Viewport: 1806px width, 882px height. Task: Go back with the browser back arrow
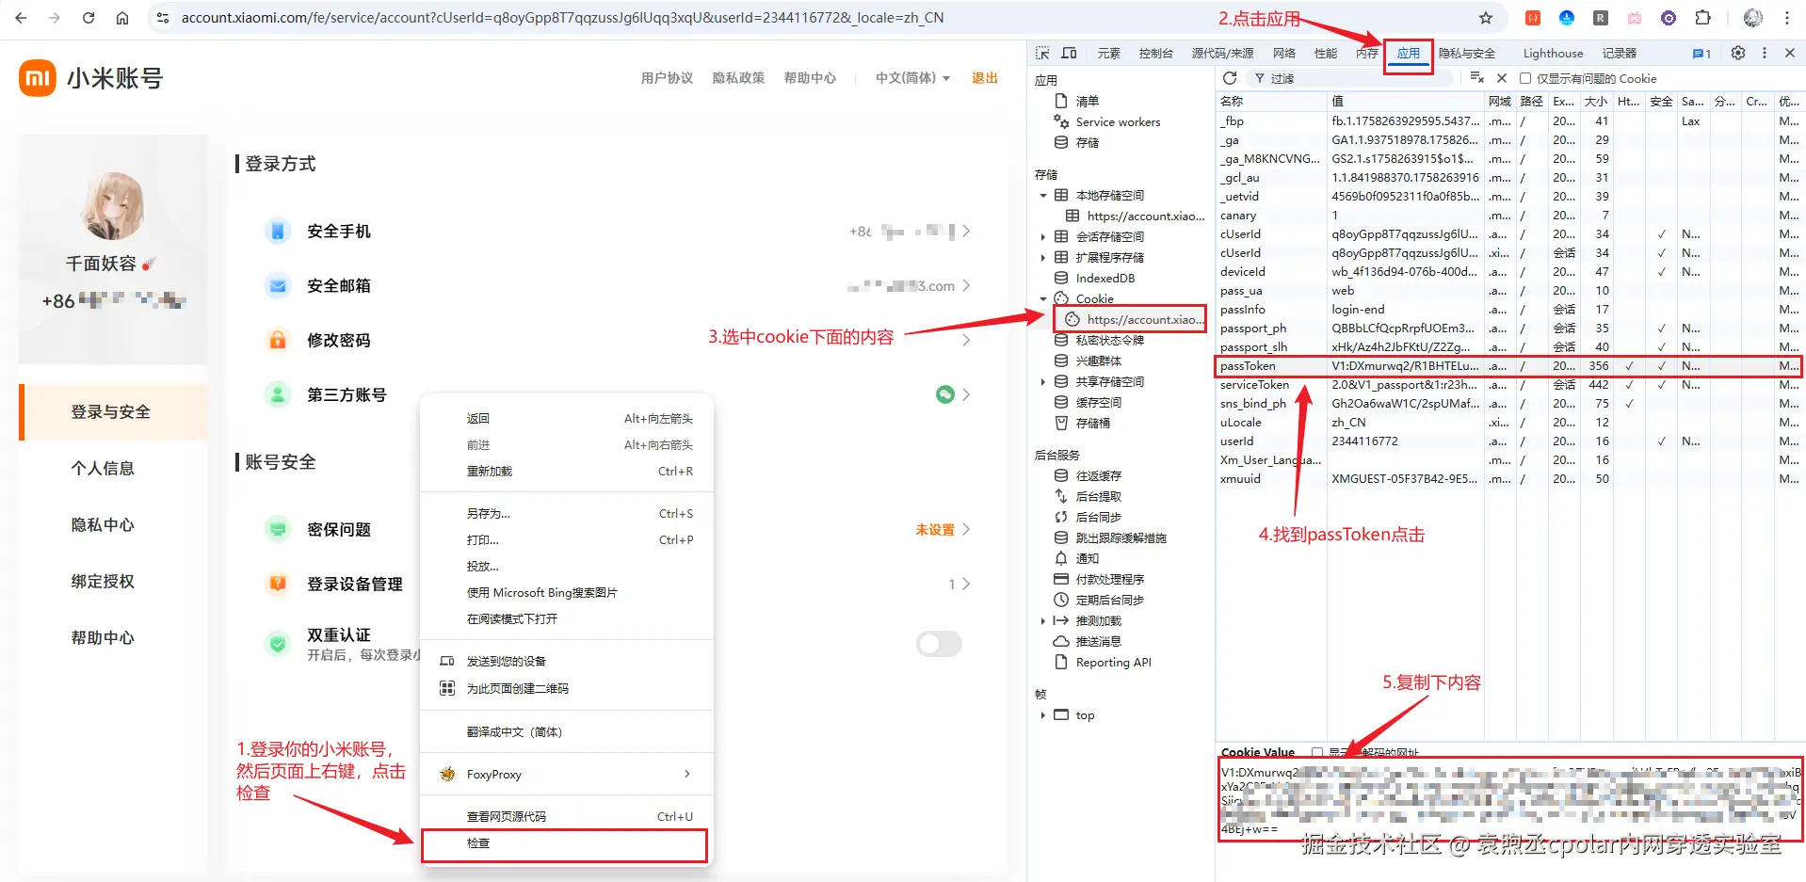click(21, 18)
